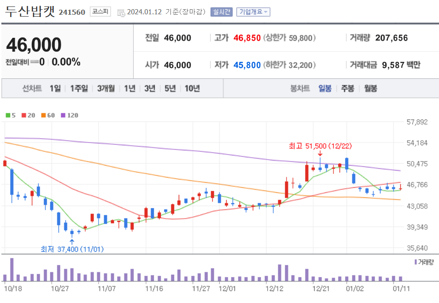Click the 12/01 date label on the axis

(228, 288)
